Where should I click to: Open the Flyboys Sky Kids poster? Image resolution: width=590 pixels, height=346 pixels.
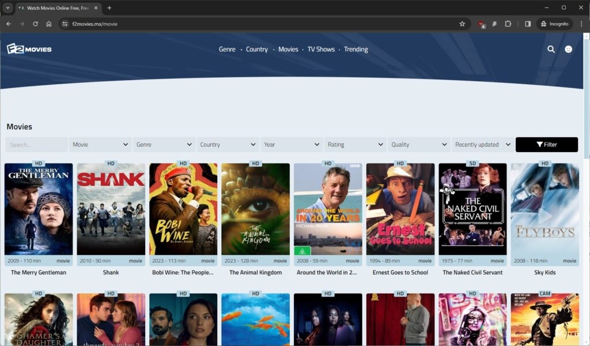click(545, 209)
